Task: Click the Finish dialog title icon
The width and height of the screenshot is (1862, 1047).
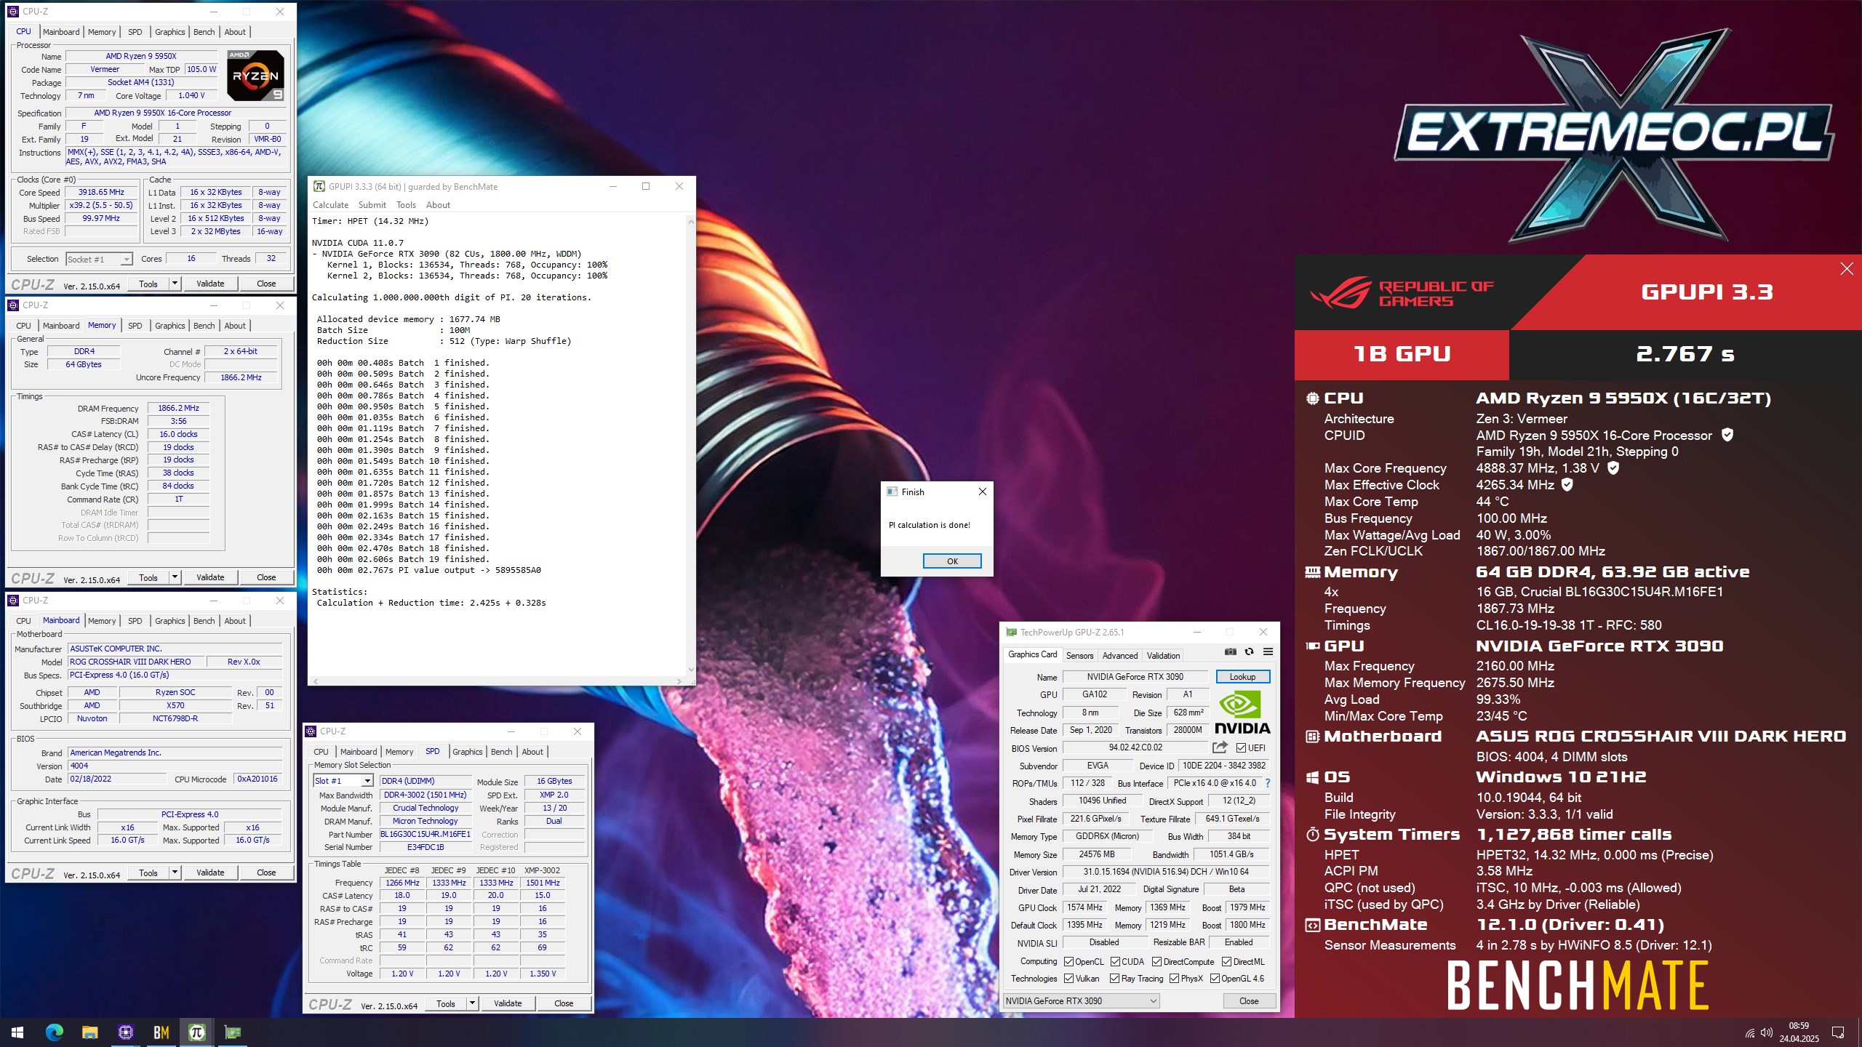Action: pos(892,492)
